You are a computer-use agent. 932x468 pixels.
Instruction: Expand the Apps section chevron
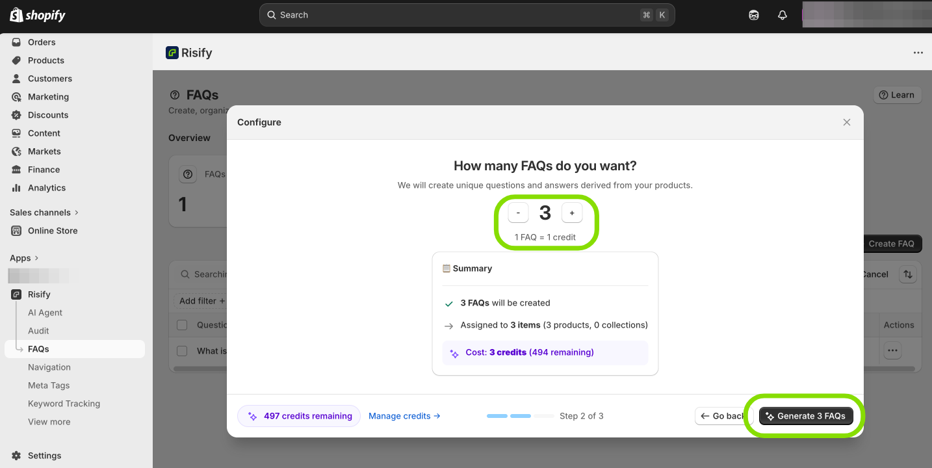(36, 258)
